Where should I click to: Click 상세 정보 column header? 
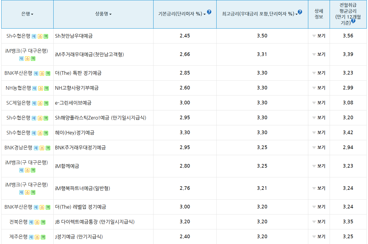click(x=319, y=14)
